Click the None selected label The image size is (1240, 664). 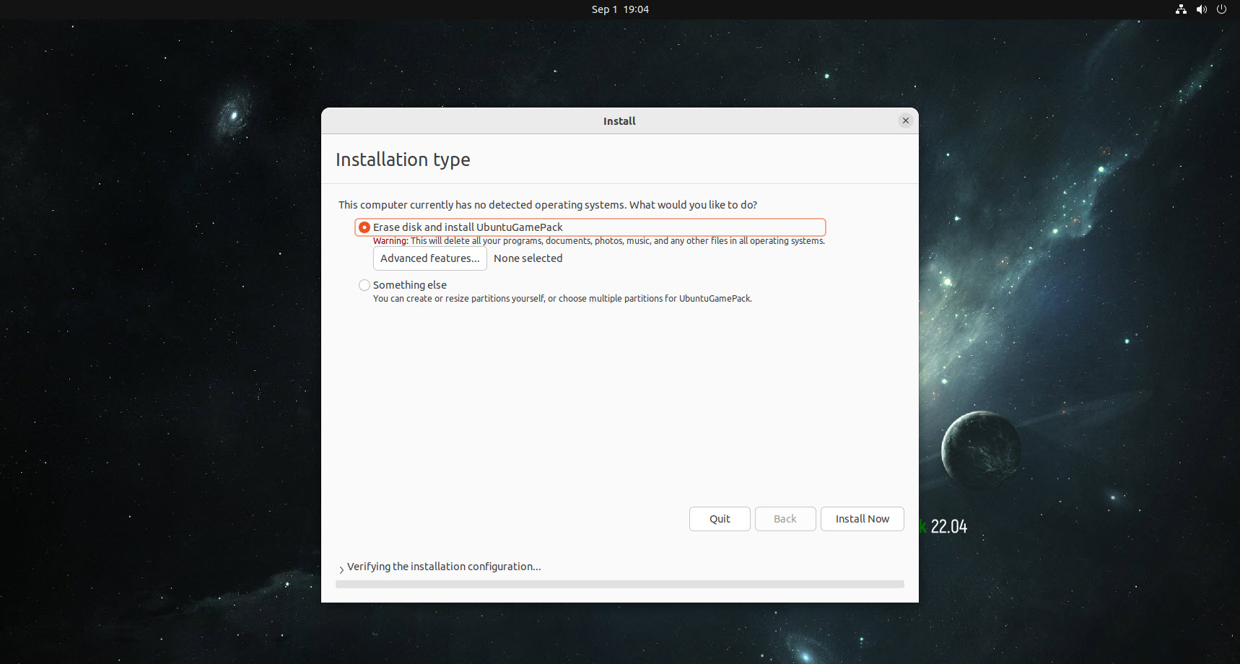528,258
